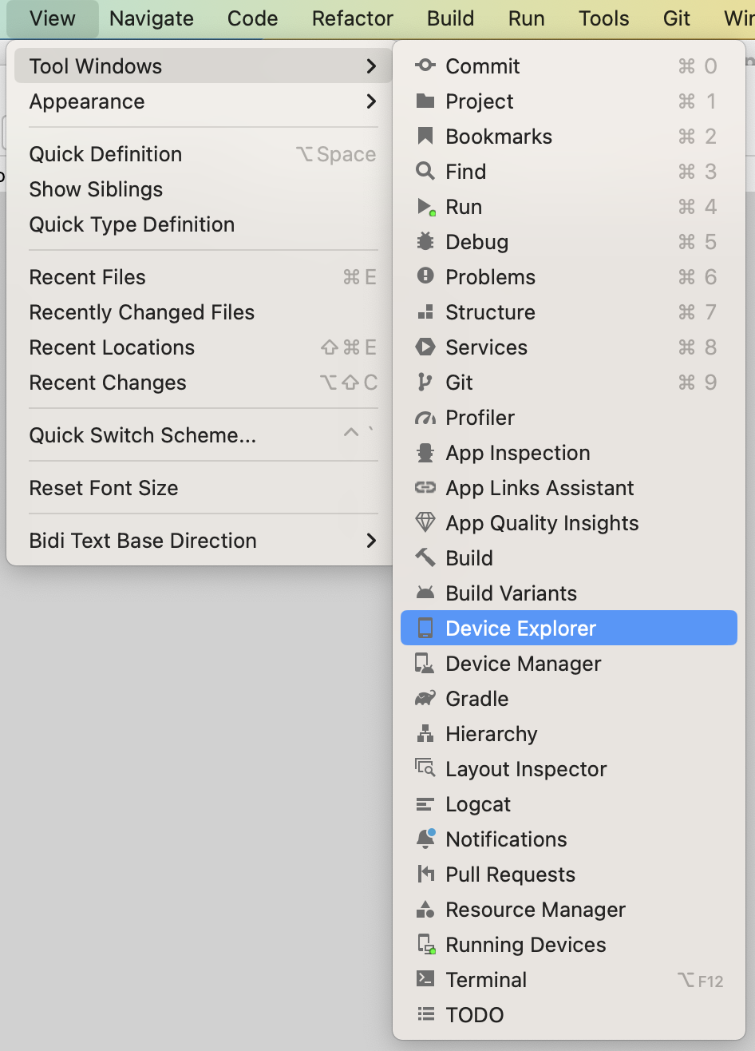This screenshot has height=1051, width=755.
Task: Click the Resource Manager shapes icon
Action: click(x=425, y=910)
